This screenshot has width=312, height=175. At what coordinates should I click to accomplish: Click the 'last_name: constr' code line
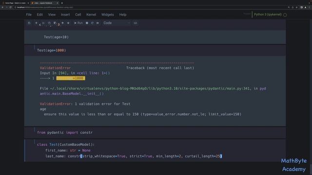tap(134, 156)
